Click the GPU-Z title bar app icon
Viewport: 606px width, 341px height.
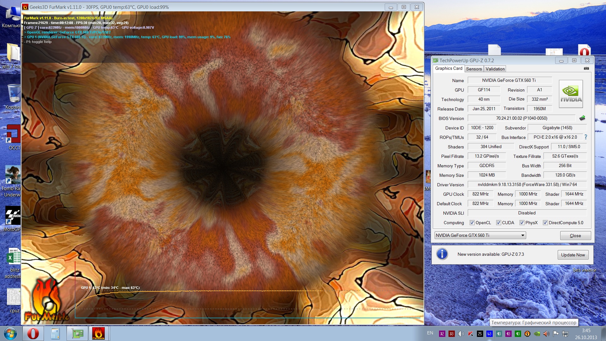(x=436, y=60)
